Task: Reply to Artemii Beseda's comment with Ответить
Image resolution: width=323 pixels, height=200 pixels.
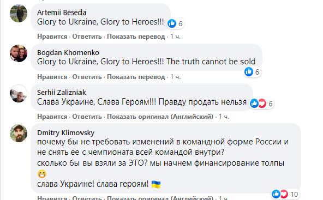Action: pyautogui.click(x=87, y=37)
